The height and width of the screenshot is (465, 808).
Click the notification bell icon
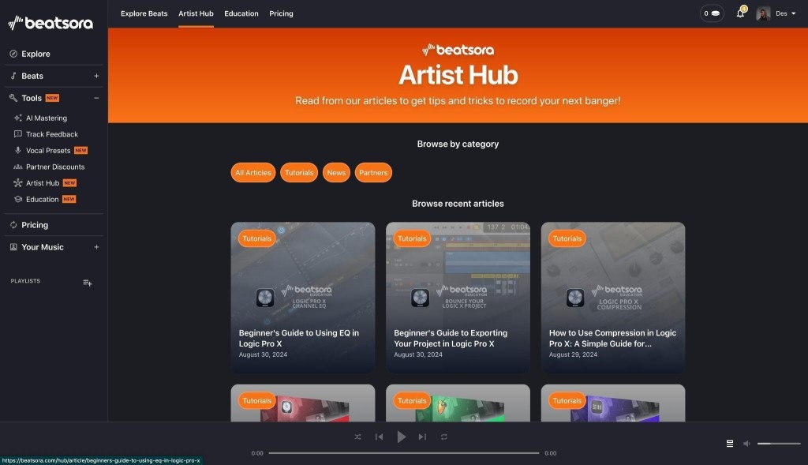coord(740,13)
